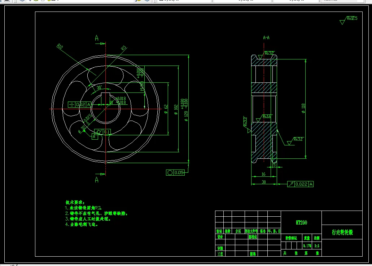Screen dimensions: 372x266
Task: Select the runout tolerance frame "0.022 A"
Action: coord(300,184)
